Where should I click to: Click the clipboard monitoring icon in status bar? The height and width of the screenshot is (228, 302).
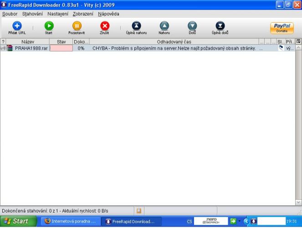coord(139,211)
